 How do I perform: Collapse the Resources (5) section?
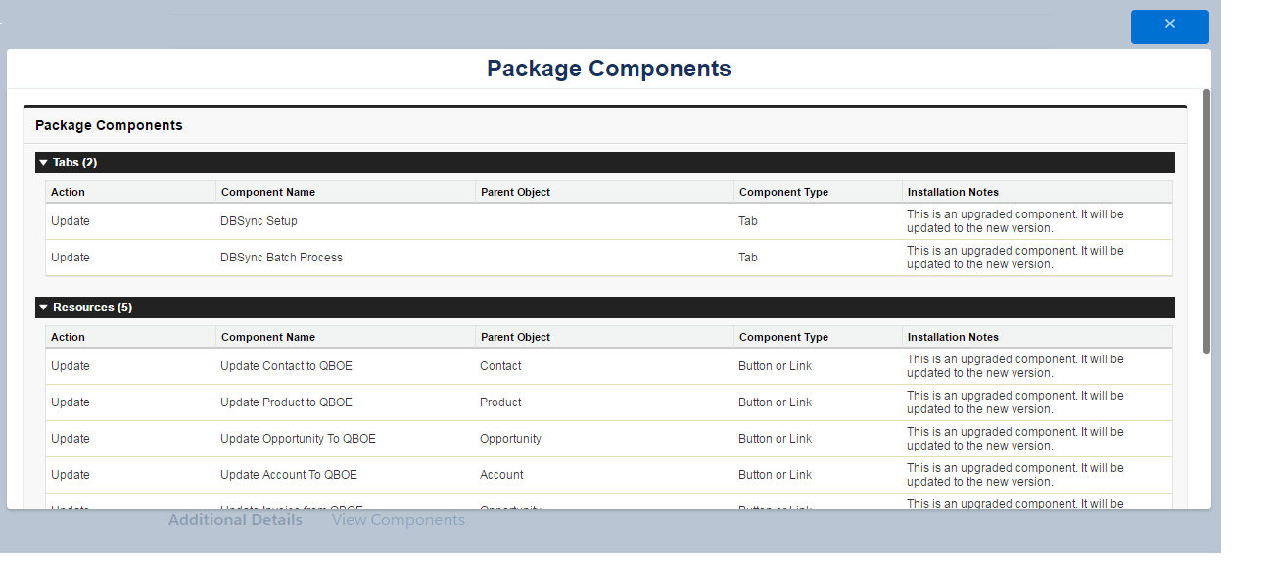[44, 308]
